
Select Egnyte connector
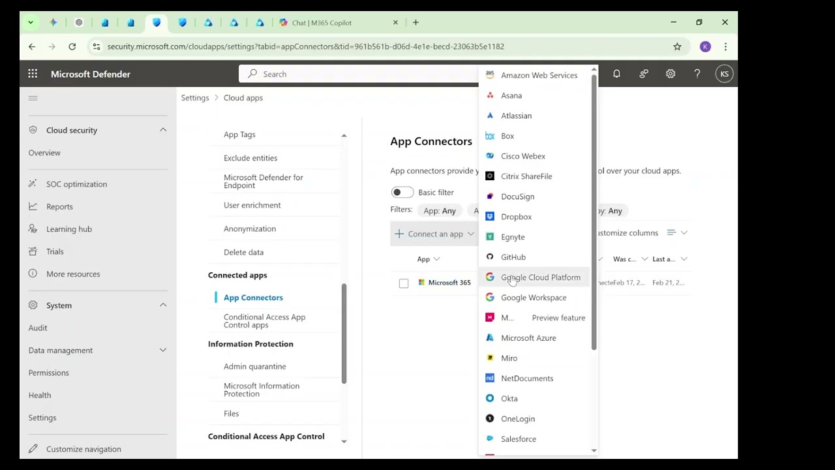pos(534,237)
